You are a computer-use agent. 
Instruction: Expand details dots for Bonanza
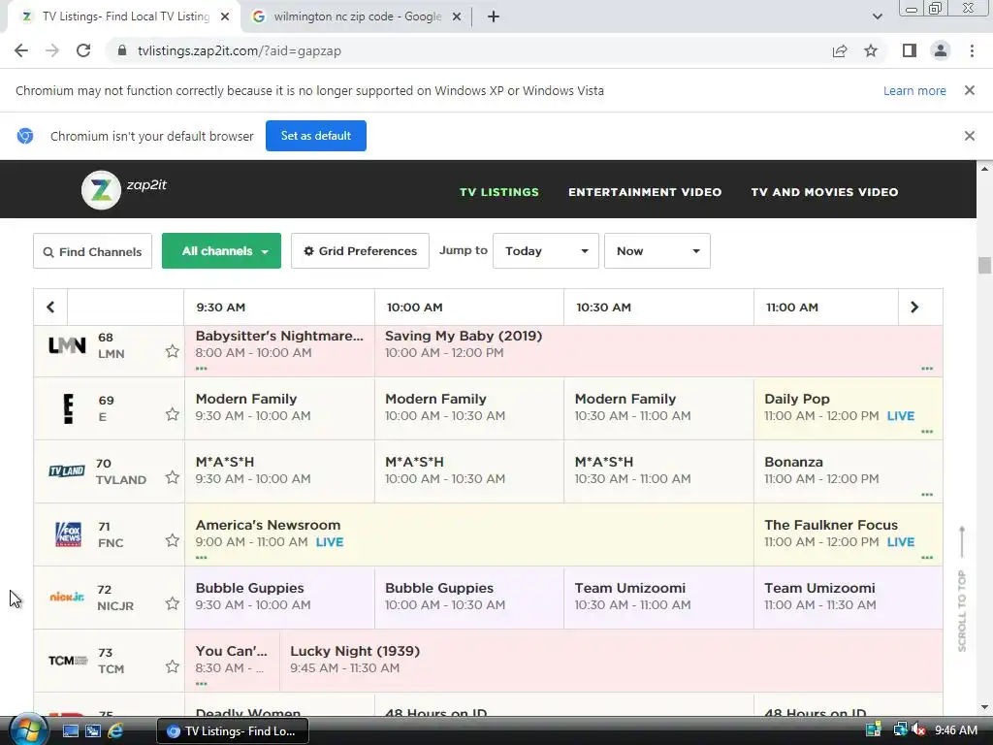click(927, 494)
